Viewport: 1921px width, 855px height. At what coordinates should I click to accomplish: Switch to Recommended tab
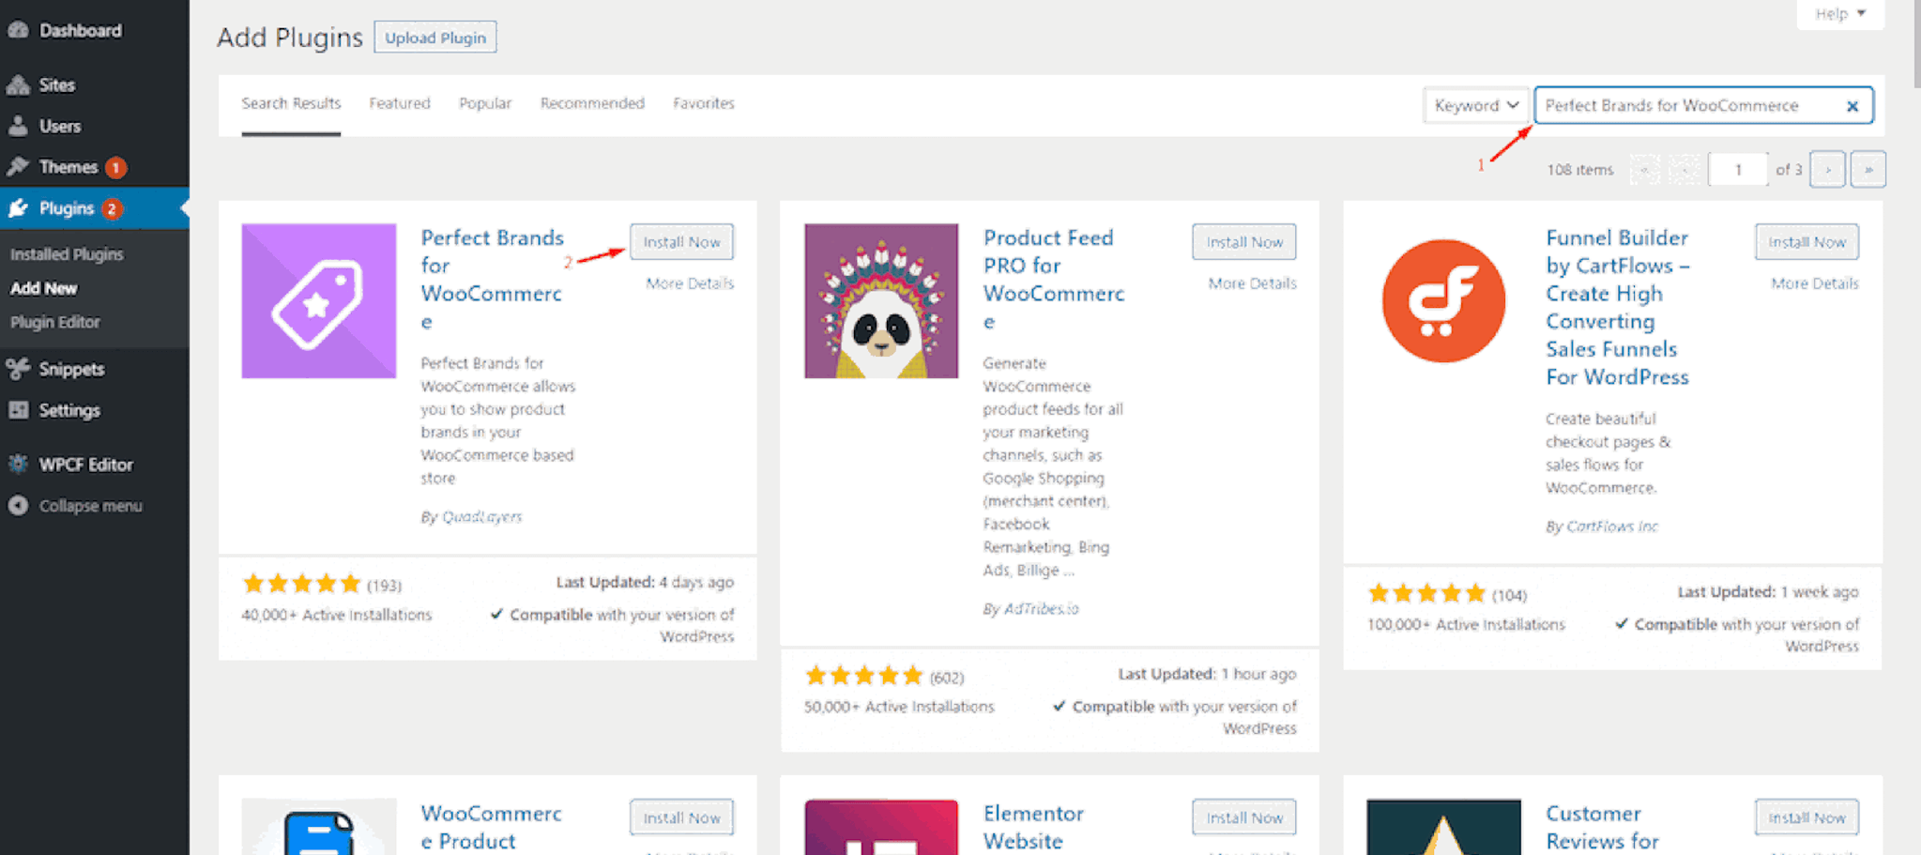(592, 103)
